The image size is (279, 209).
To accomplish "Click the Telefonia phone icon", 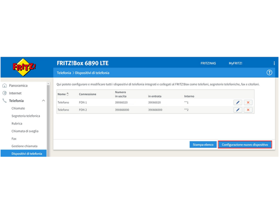I will coord(5,101).
